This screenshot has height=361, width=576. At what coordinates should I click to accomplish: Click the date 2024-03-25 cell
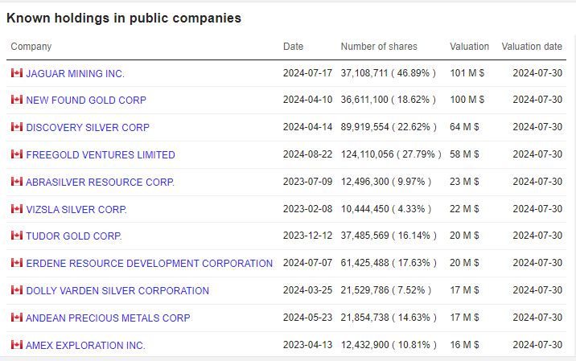coord(307,290)
